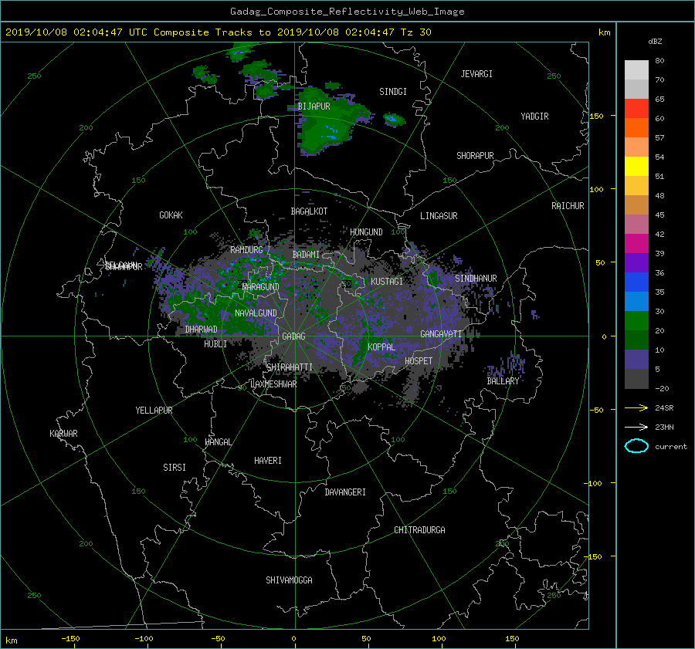This screenshot has width=695, height=649.
Task: Click the DHARWAD city label
Action: 201,330
